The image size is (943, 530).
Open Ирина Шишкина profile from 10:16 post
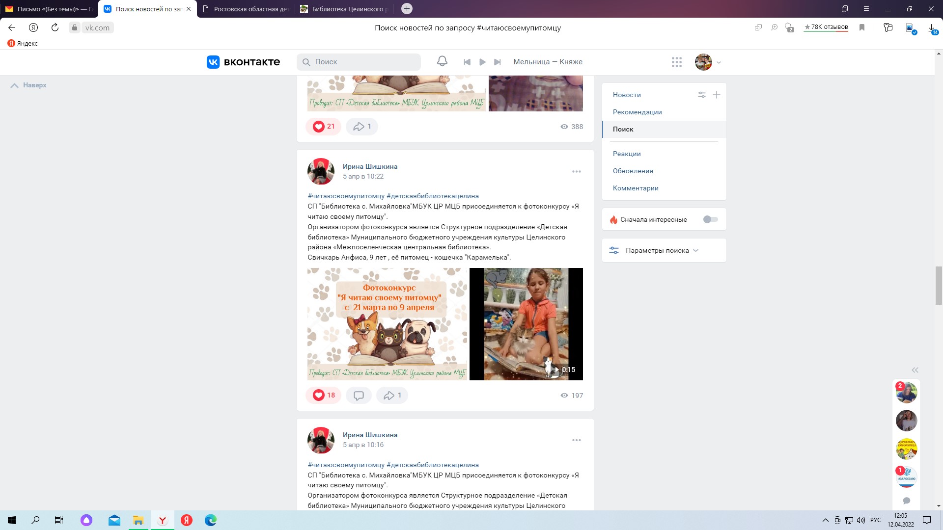[x=370, y=435]
